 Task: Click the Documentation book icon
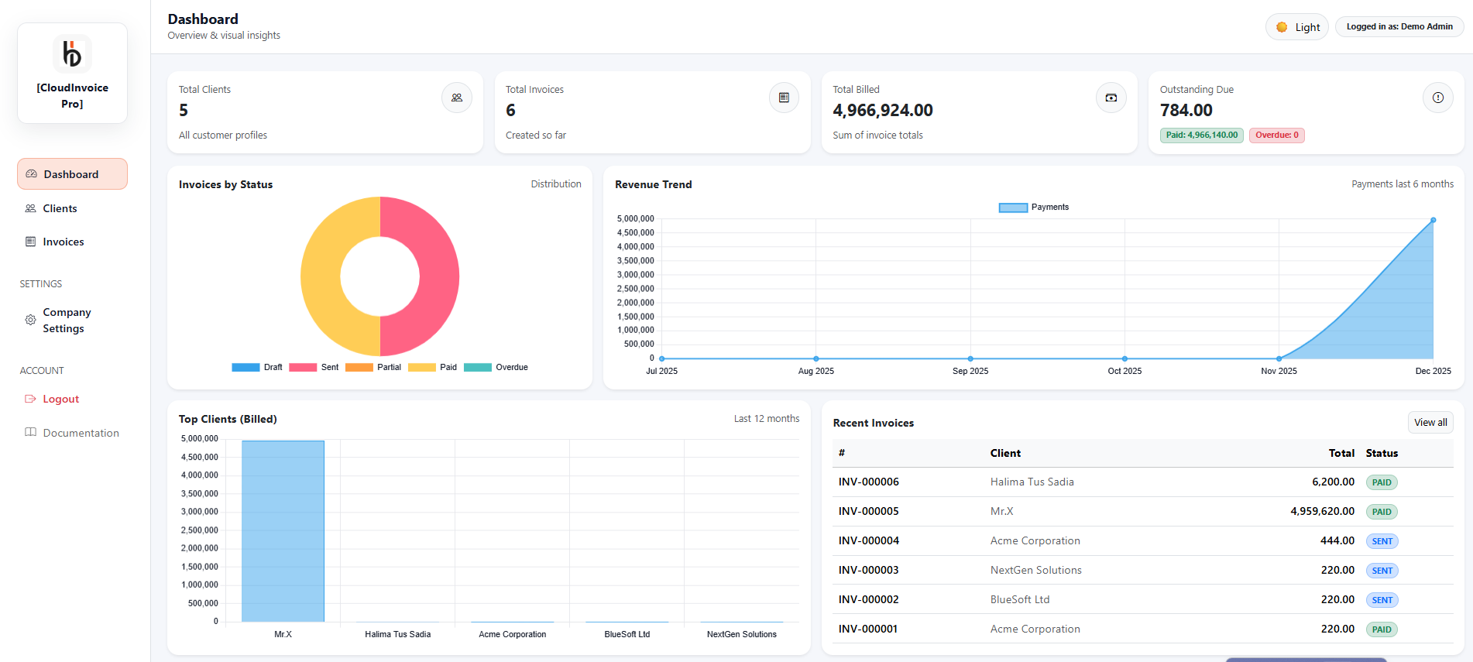(x=31, y=432)
